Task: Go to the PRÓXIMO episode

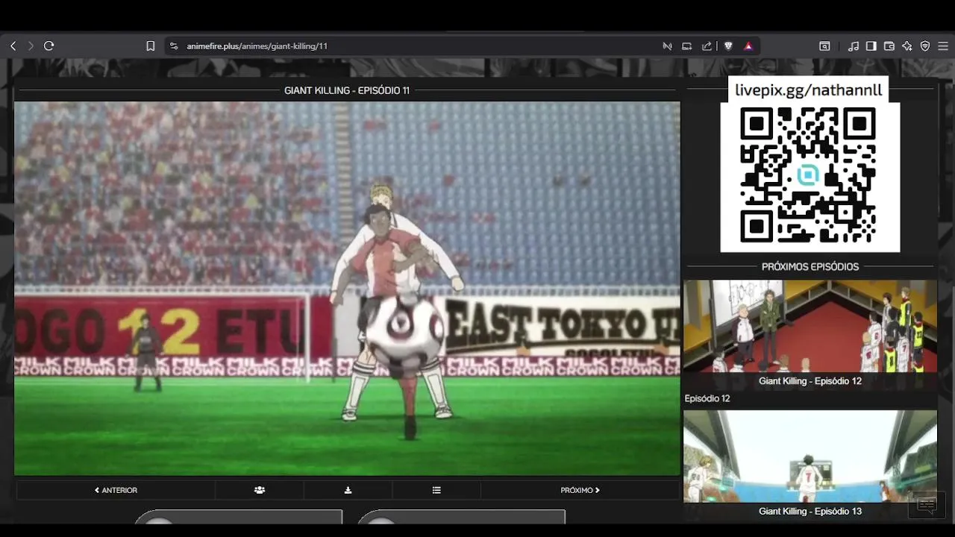Action: click(x=580, y=490)
